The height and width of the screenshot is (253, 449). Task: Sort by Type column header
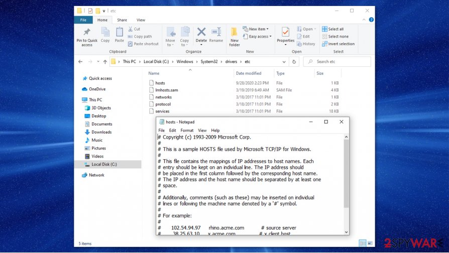tap(280, 73)
